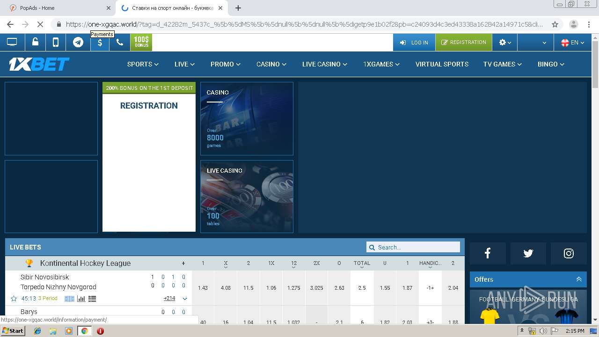This screenshot has width=599, height=337.
Task: Open the EN language selector
Action: coord(572,42)
